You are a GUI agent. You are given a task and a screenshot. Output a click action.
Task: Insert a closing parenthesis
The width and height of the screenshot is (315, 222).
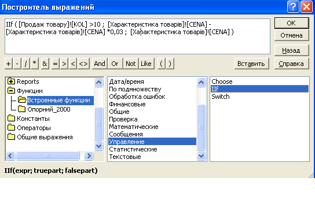(x=170, y=64)
